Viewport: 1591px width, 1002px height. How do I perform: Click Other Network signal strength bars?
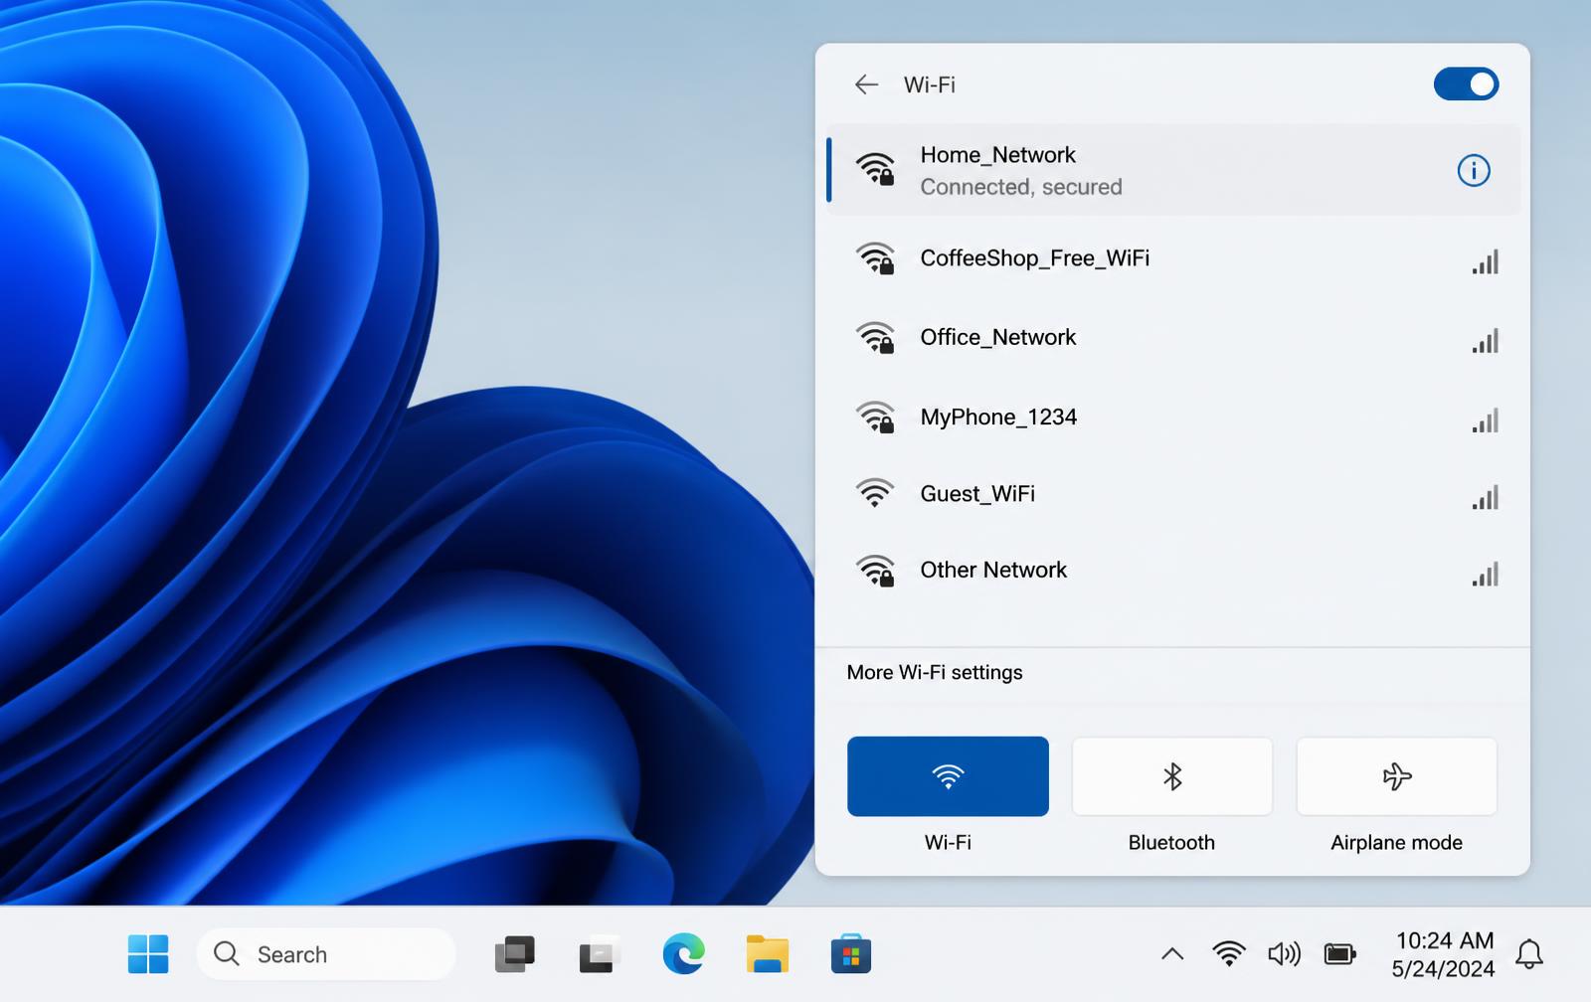pos(1486,574)
